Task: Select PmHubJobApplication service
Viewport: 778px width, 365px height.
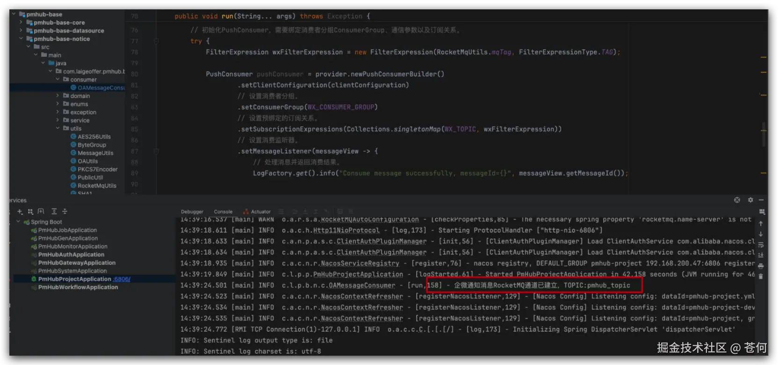Action: (67, 230)
